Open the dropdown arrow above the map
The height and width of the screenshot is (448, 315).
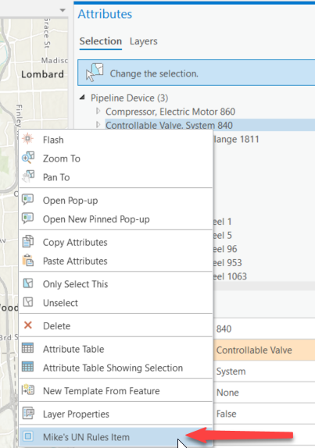point(63,10)
